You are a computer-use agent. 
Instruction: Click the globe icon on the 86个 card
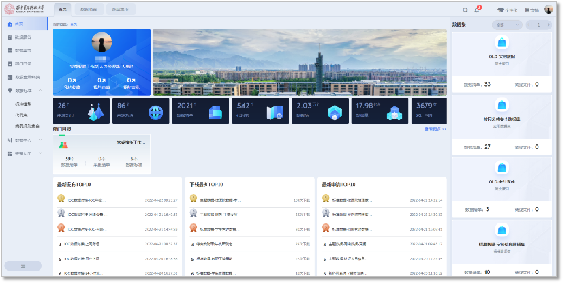156,113
